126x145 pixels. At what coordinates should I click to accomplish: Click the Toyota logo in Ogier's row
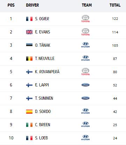pos(86,19)
